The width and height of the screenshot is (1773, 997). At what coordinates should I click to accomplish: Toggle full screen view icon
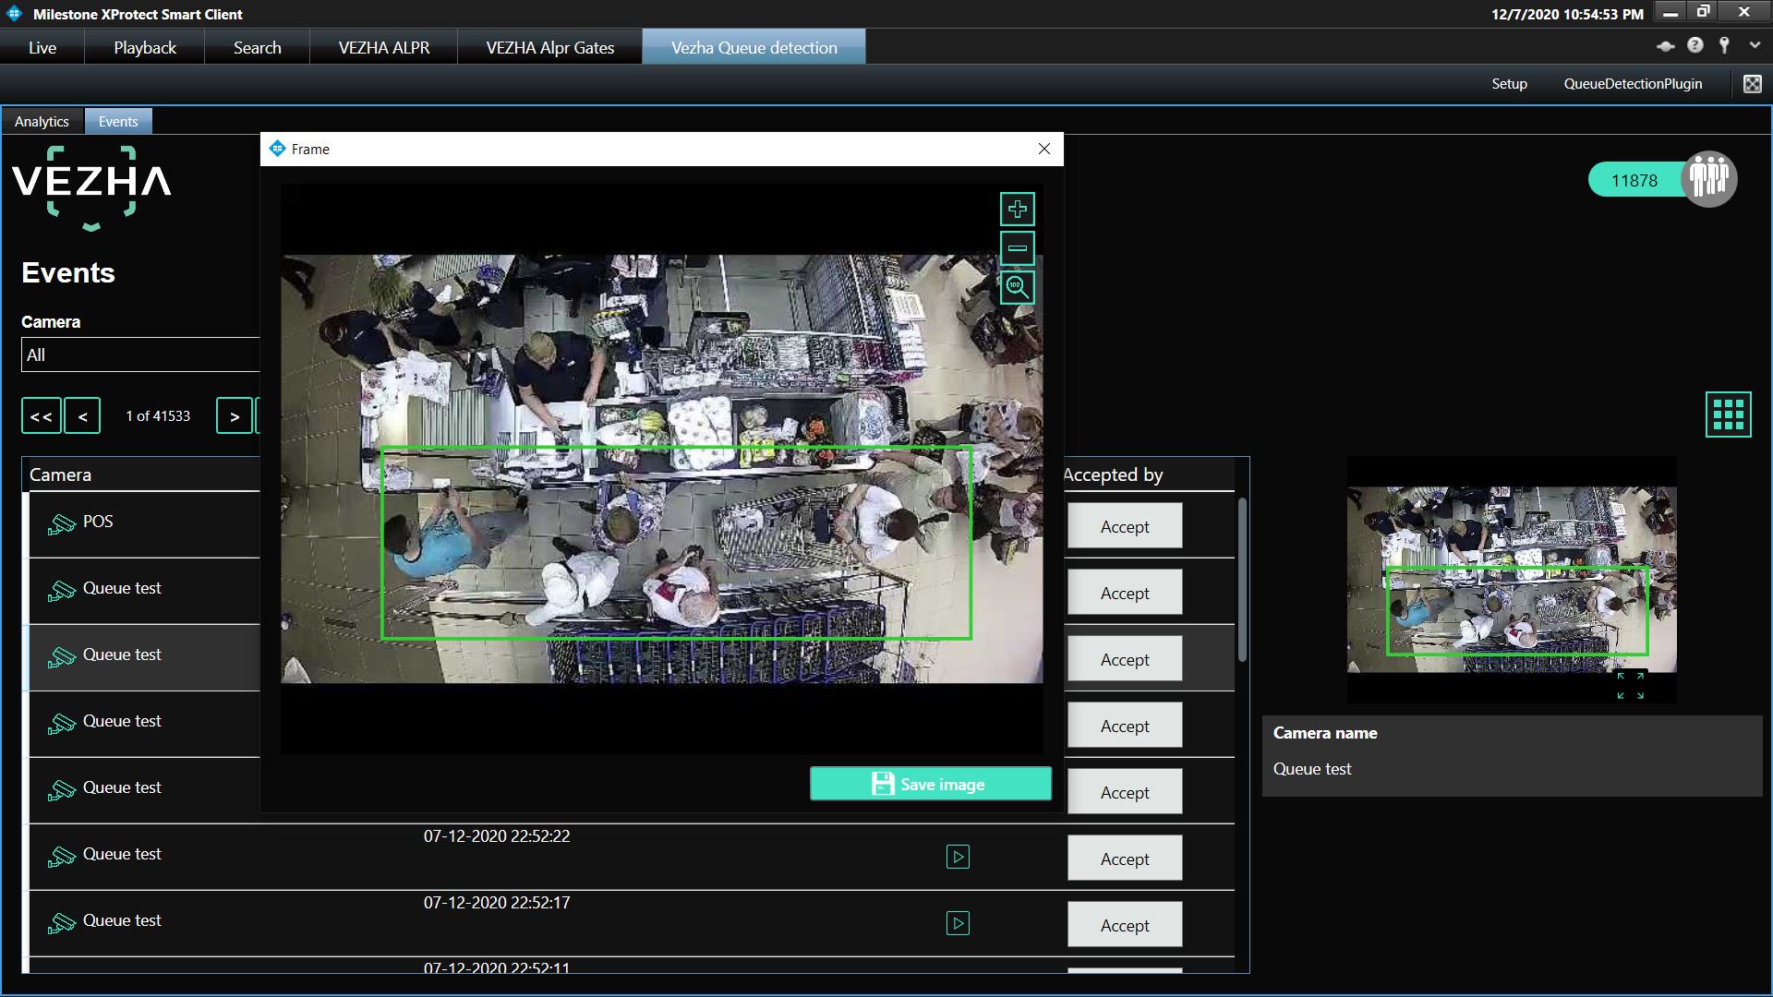click(x=1752, y=84)
